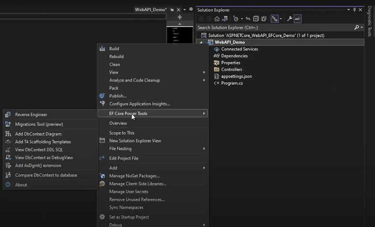Click the appsettings.json file icon
Viewport: 375px width, 227px height.
(217, 76)
